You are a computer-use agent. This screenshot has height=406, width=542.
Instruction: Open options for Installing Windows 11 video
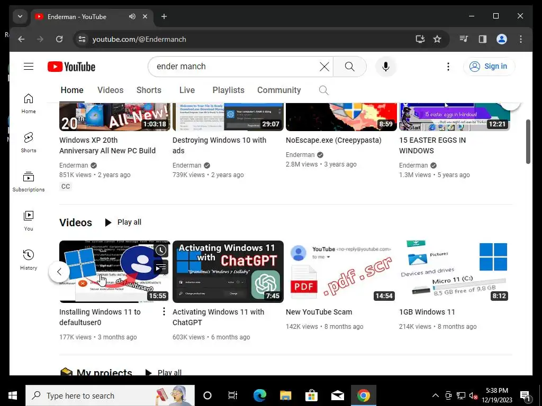point(164,312)
